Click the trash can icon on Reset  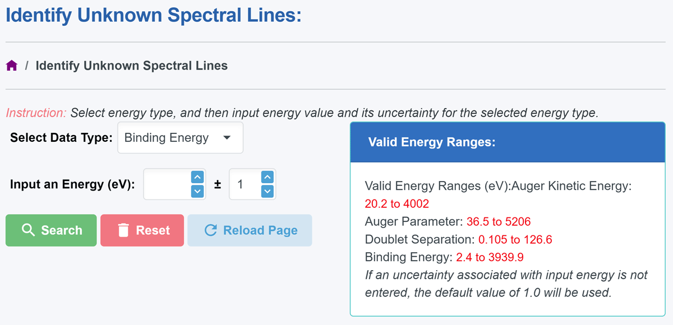(x=124, y=230)
